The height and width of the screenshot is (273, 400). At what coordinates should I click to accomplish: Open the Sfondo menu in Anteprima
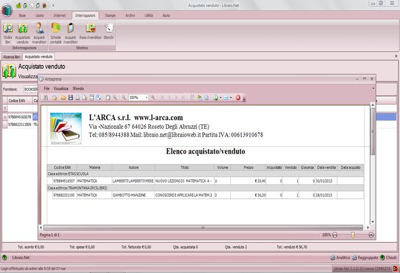(x=78, y=89)
